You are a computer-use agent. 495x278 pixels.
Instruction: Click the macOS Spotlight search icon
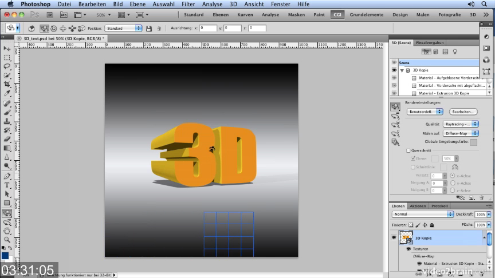[484, 4]
